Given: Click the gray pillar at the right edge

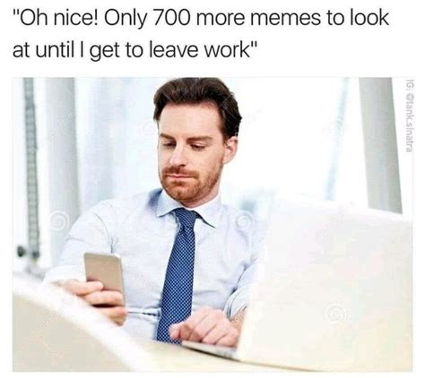Looking at the screenshot, I should (x=380, y=145).
